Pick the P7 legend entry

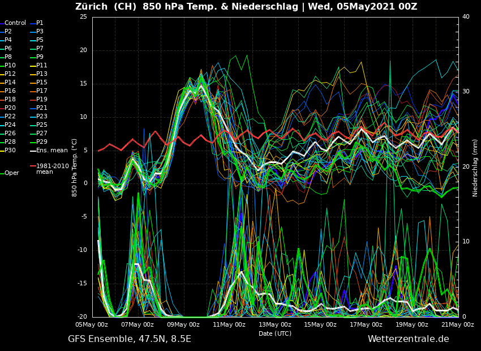pyautogui.click(x=37, y=49)
